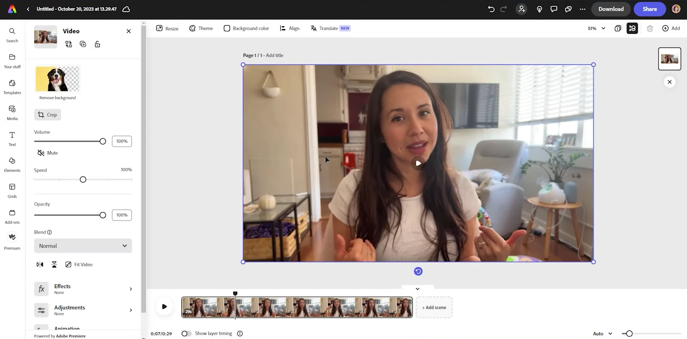Flip the video horizontally
687x339 pixels.
40,264
